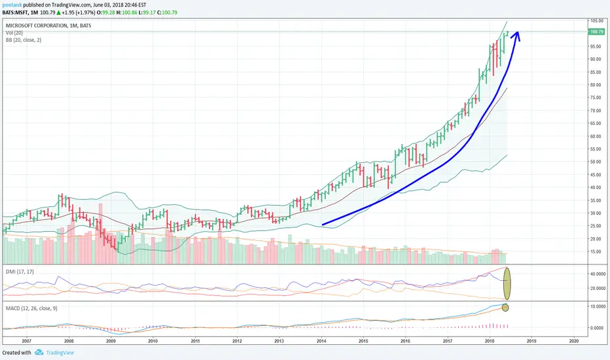This screenshot has height=360, width=610.
Task: Click the 2018 time axis label
Action: point(490,341)
